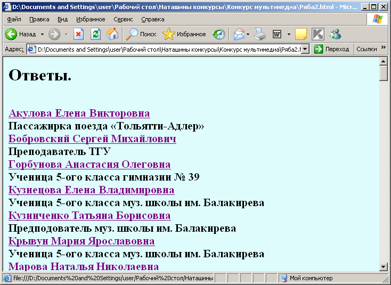Print page with printer icon
Viewport: 391px width, 285px height.
[x=260, y=34]
